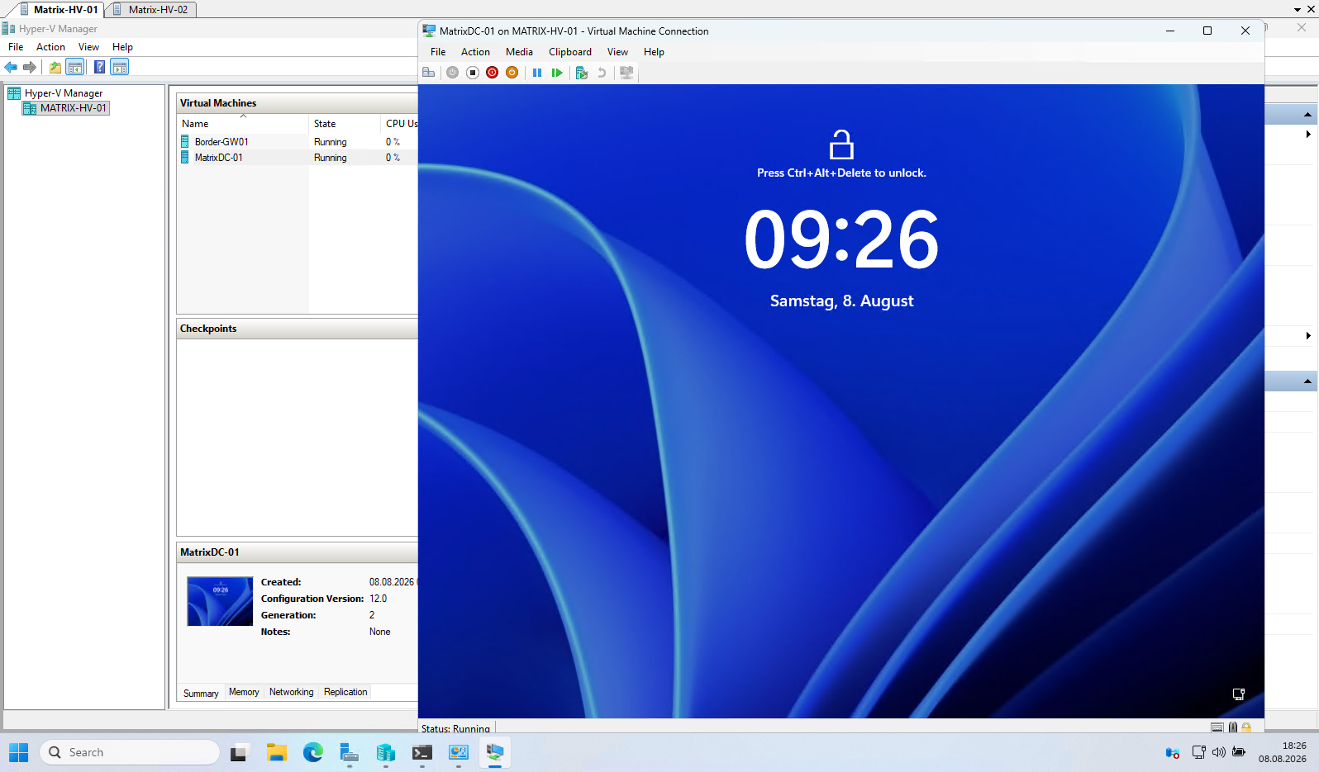
Task: Open the Help menu in VM Connection window
Action: click(x=654, y=52)
